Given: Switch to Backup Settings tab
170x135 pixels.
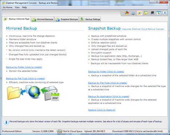Looking at the screenshot, I should [90, 19].
